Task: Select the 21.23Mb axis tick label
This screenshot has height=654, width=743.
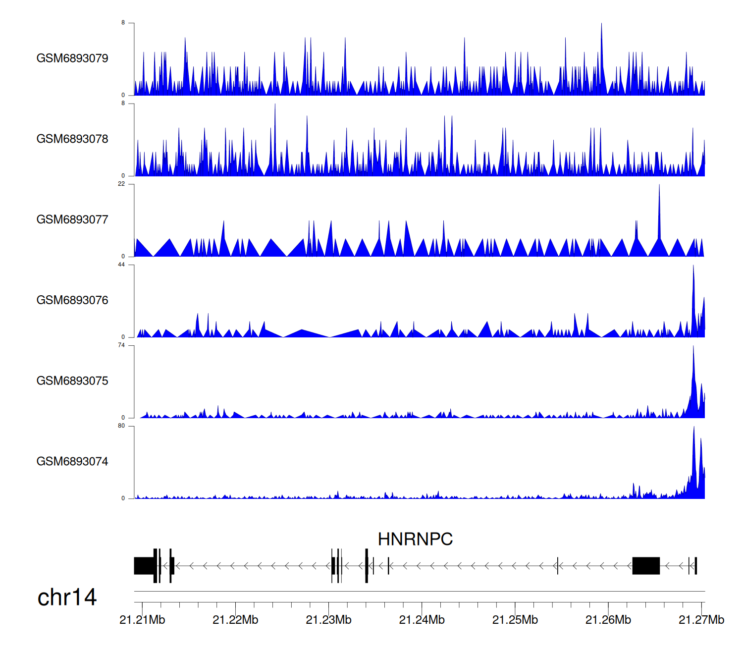Action: click(x=328, y=620)
